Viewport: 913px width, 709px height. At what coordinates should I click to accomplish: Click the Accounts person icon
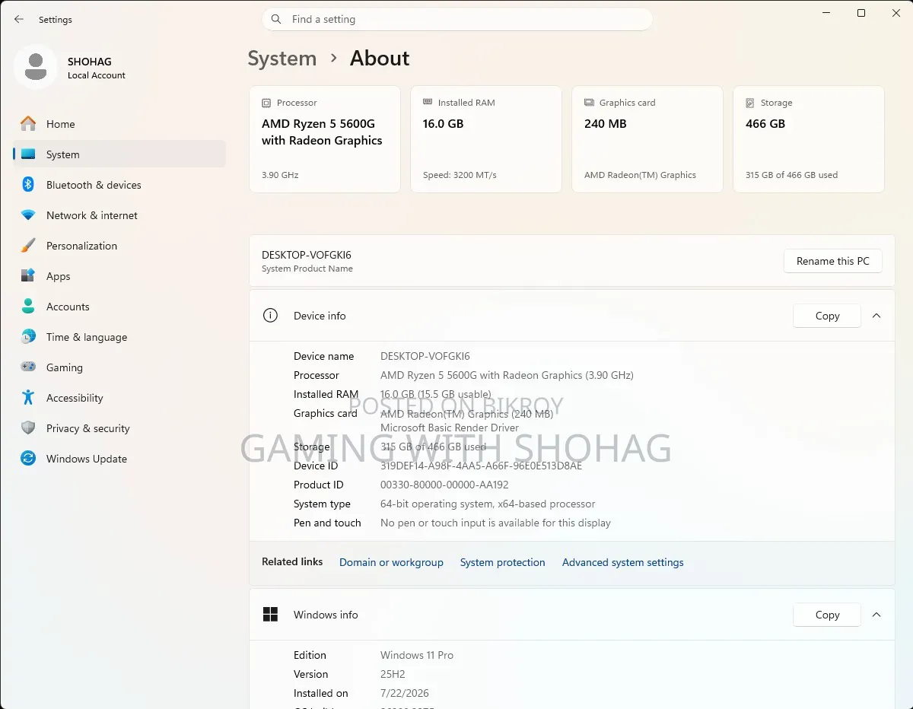tap(28, 306)
